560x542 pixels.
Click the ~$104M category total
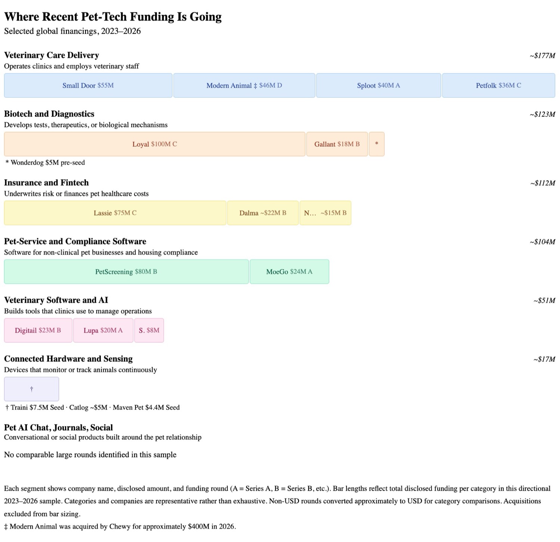(542, 242)
